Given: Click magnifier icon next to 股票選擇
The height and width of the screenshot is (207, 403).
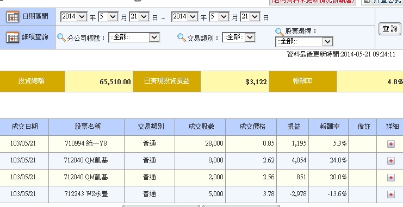Looking at the screenshot, I should click(279, 32).
